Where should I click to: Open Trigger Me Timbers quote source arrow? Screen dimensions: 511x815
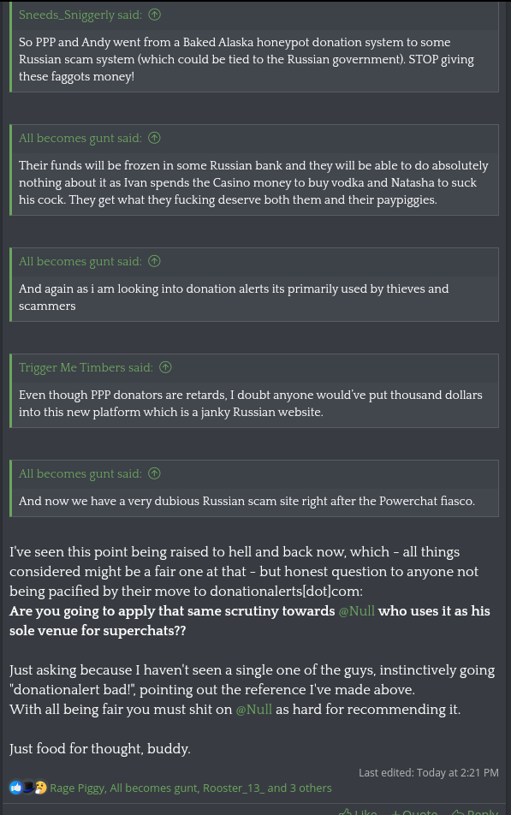tap(165, 367)
